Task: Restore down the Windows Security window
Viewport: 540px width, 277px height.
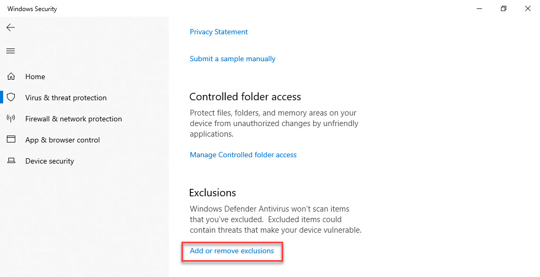Action: [x=504, y=8]
